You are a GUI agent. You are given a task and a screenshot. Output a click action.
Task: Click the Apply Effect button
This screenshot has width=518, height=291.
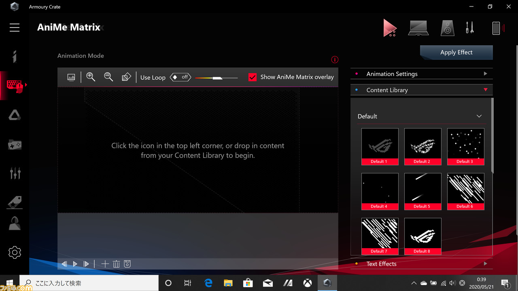pos(456,53)
